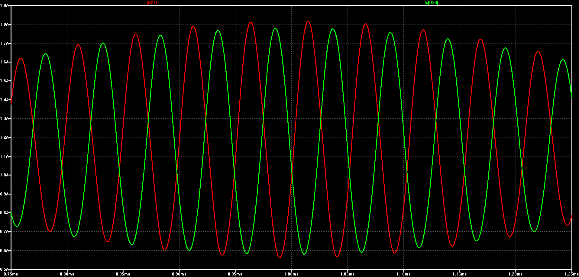Click the 1.7A vertical axis label
This screenshot has width=579, height=277.
pos(4,43)
